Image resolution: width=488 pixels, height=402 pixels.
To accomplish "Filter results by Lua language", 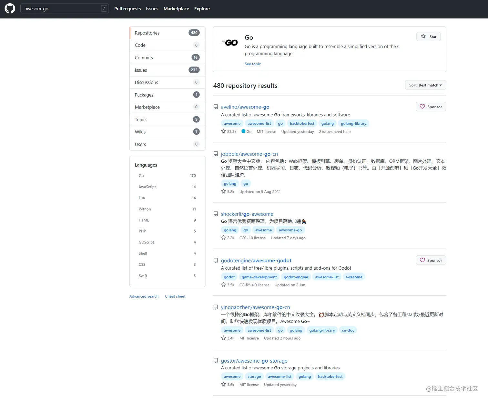I will click(167, 198).
